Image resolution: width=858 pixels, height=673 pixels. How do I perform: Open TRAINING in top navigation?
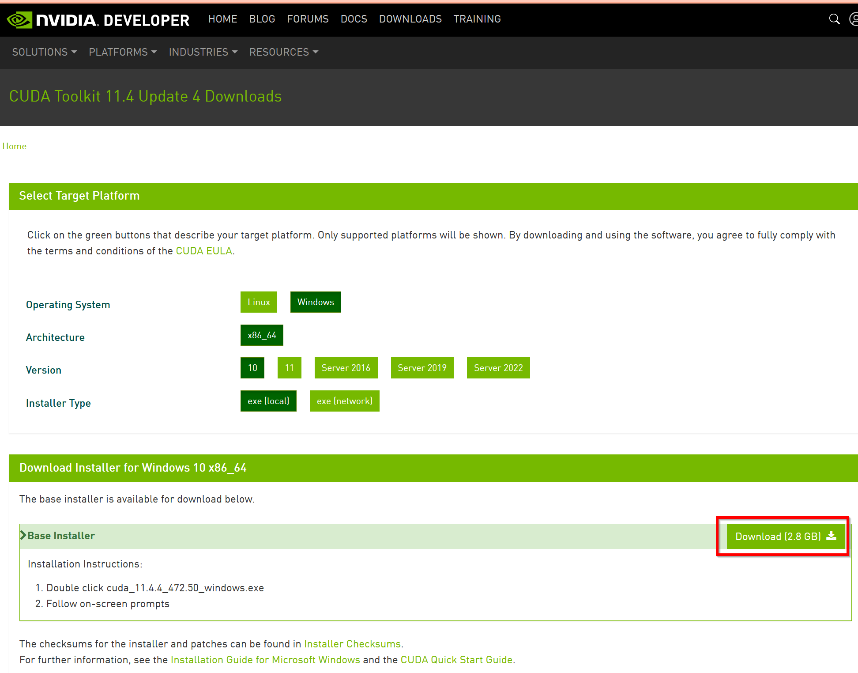click(x=477, y=19)
